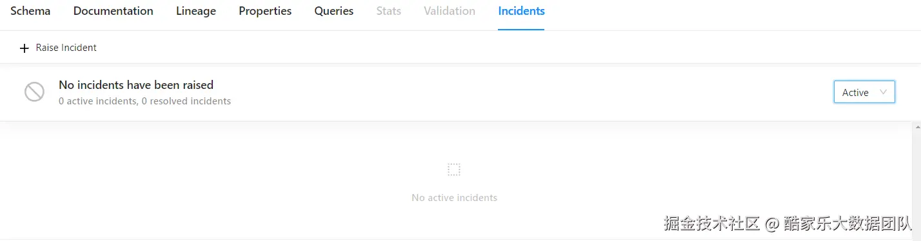
Task: Click the no-incidents circle-slash icon
Action: tap(34, 92)
